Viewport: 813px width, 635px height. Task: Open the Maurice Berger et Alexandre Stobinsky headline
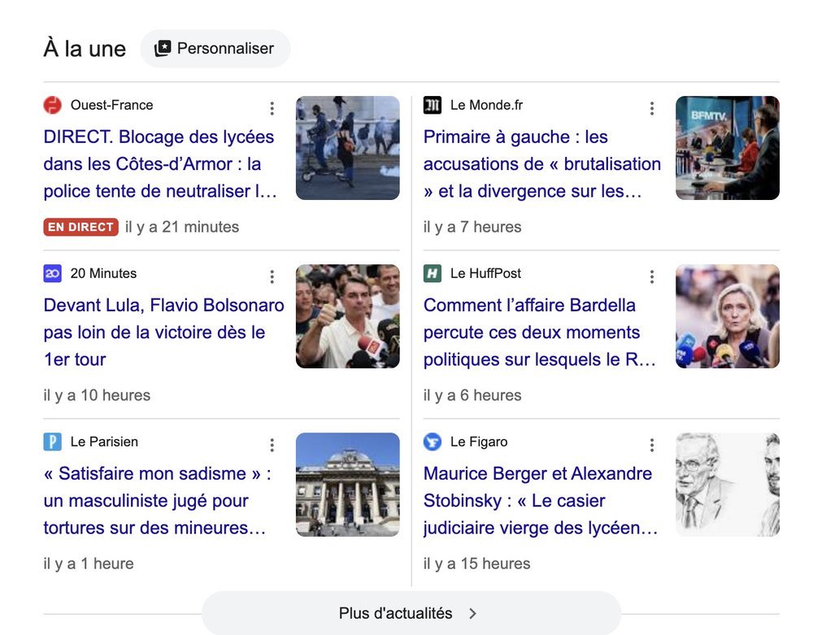pyautogui.click(x=541, y=501)
